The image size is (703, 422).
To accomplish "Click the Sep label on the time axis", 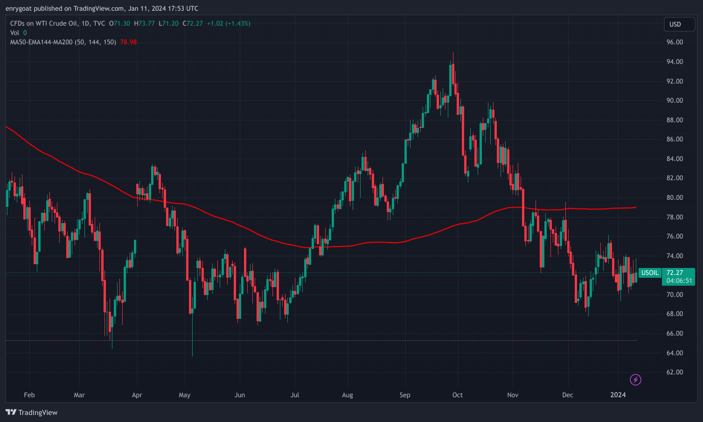I will tap(404, 394).
